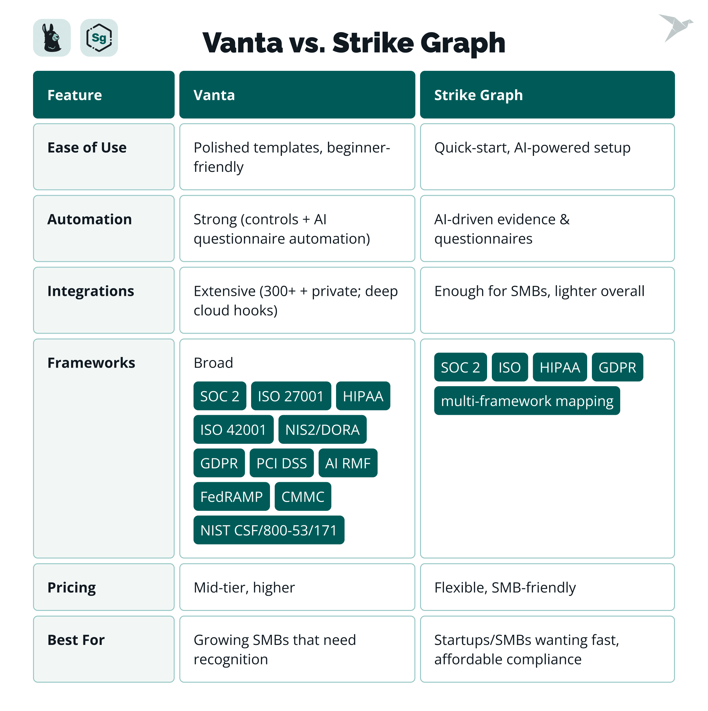Screen dimensions: 708x711
Task: Select the Strike Graph column header
Action: pos(547,95)
